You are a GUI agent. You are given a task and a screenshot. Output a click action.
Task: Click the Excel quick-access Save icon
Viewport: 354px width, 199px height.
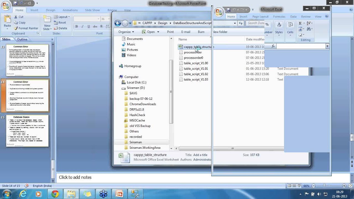point(229,10)
